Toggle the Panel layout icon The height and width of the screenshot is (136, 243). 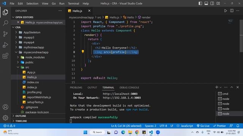pyautogui.click(x=206, y=3)
